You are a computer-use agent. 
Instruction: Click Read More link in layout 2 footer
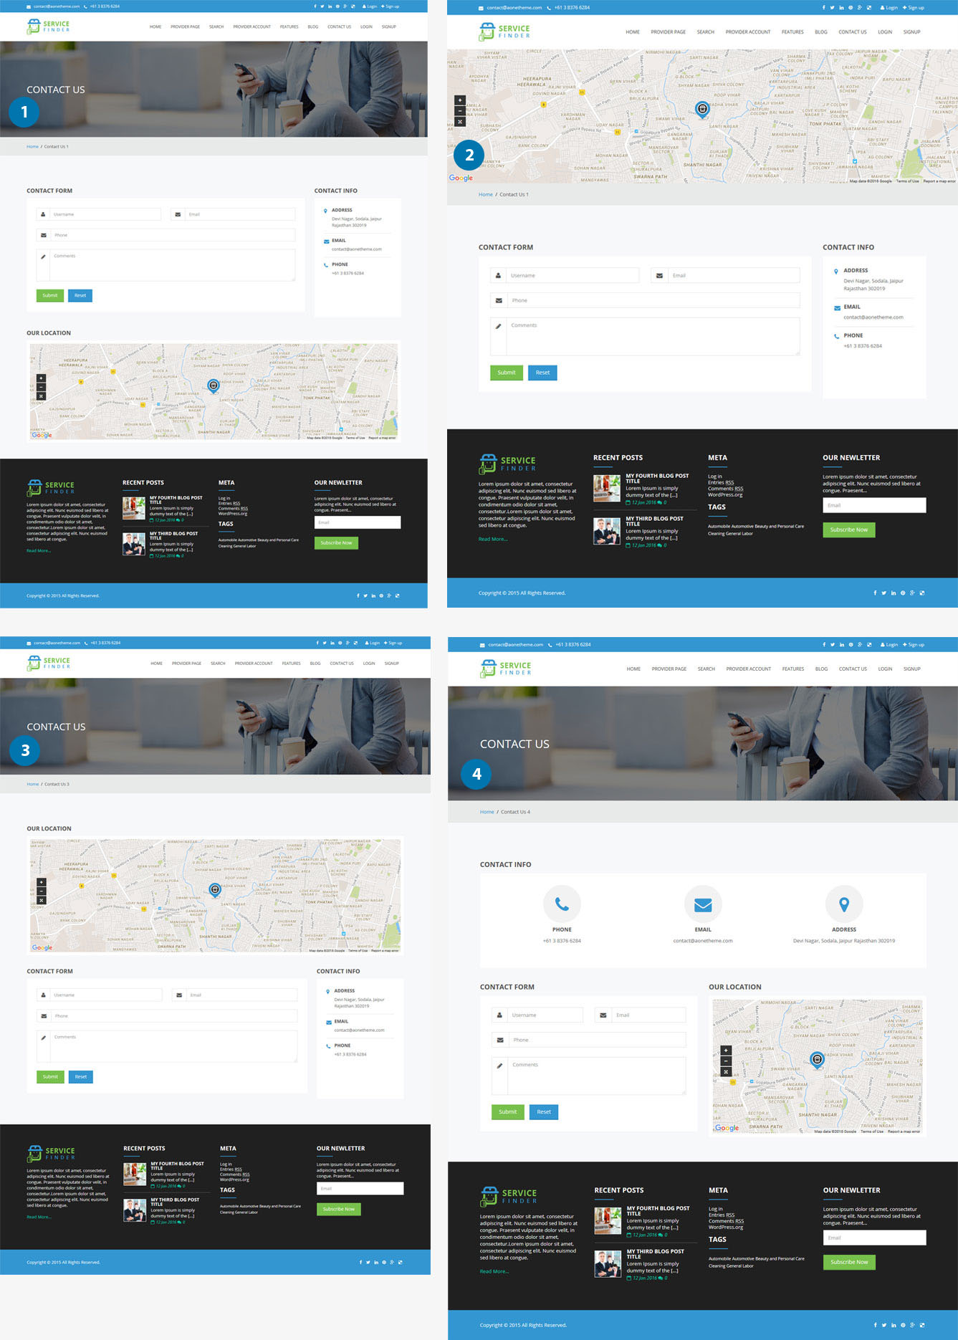point(492,539)
